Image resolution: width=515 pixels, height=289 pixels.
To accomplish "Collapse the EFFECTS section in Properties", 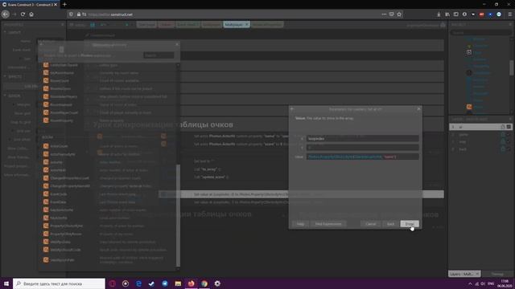I will coord(5,76).
